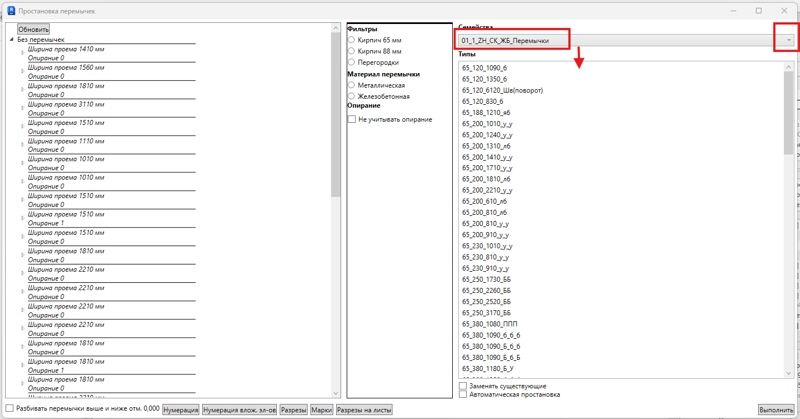This screenshot has width=800, height=419.
Task: Select type 65_250_3170_ББ
Action: click(x=487, y=313)
